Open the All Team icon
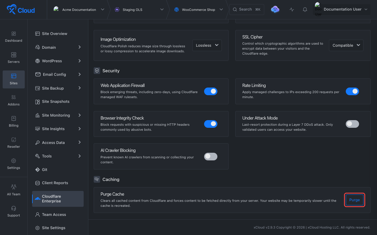 point(14,187)
